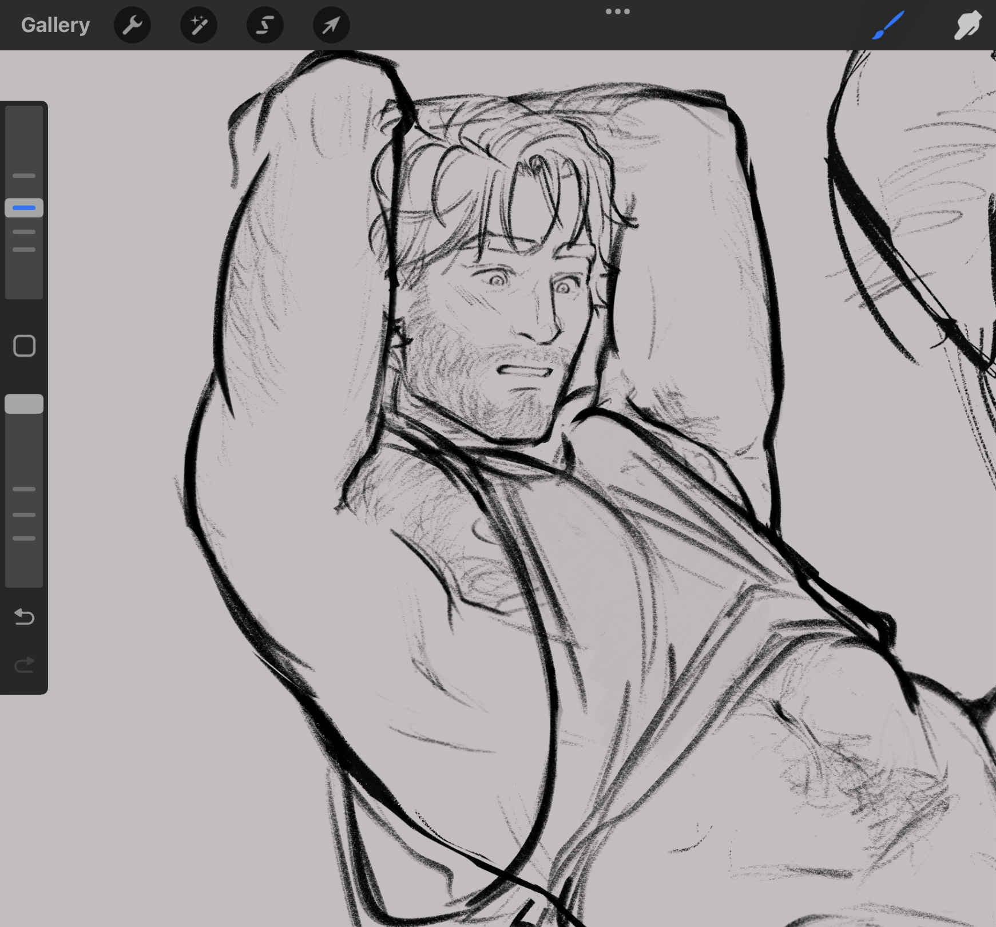996x927 pixels.
Task: Click the topmost notch on brush size slider
Action: click(24, 176)
